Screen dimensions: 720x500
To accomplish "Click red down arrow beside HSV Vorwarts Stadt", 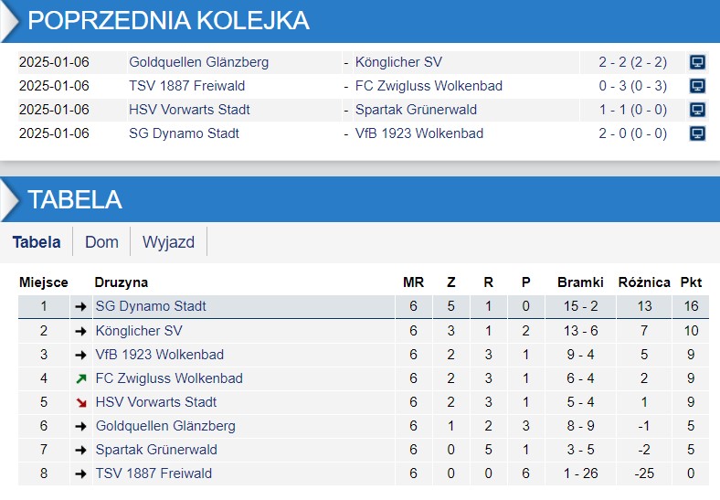I will [81, 402].
